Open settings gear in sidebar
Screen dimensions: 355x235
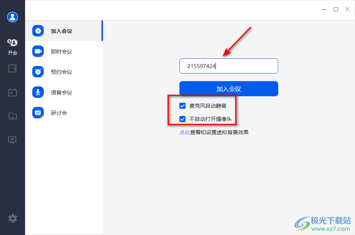[x=13, y=218]
